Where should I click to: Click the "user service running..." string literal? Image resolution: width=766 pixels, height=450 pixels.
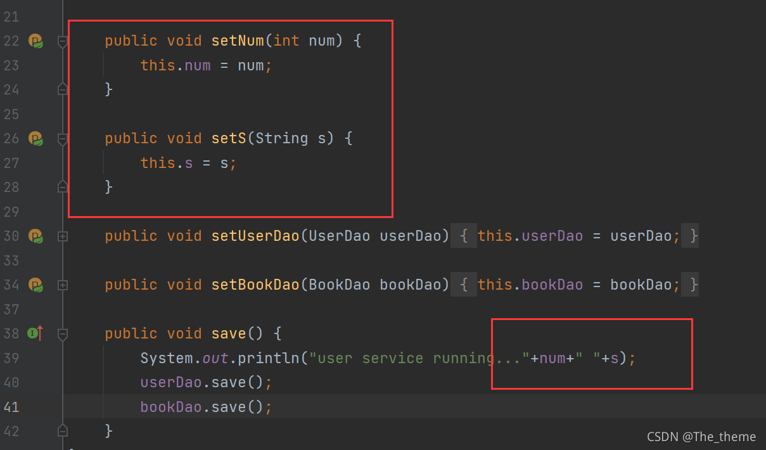(419, 359)
